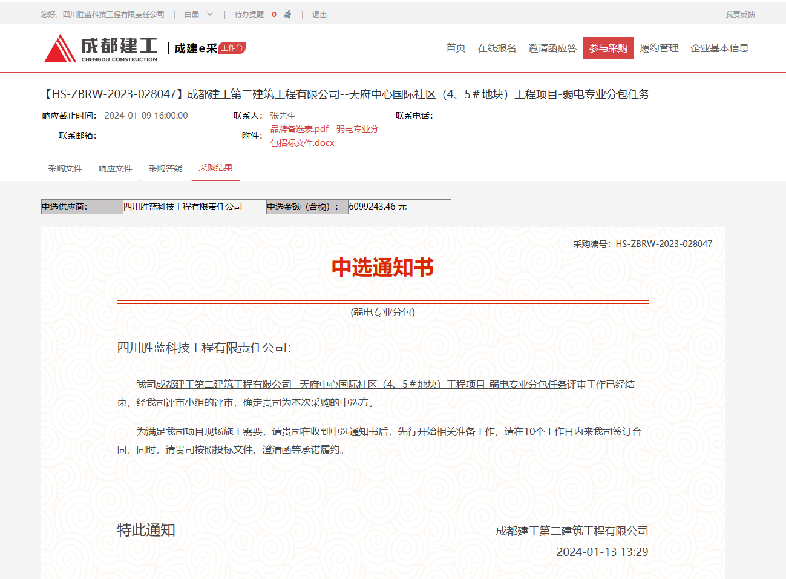Click the 四川胜蓝科技工程有限责任公司: salutation line
786x579 pixels.
(x=204, y=348)
